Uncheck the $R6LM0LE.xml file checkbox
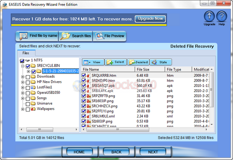Screen dimensions: 233x160 tap(83, 116)
